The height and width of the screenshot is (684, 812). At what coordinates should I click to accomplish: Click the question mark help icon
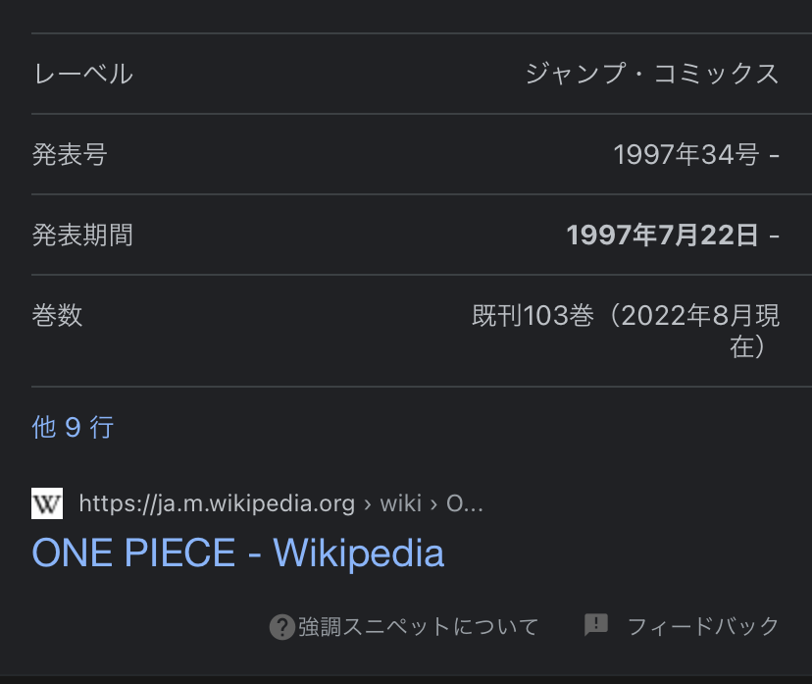click(282, 626)
